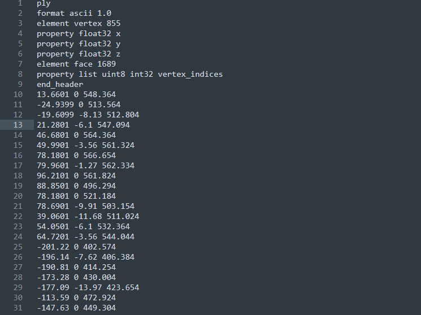Viewport: 421px width, 315px height.
Task: Click the 'property float32 x' line
Action: [x=79, y=33]
